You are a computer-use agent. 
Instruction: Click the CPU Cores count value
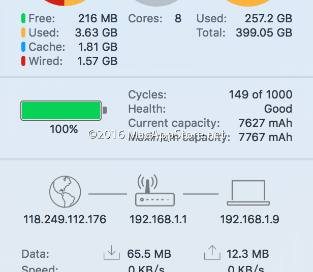click(x=178, y=19)
